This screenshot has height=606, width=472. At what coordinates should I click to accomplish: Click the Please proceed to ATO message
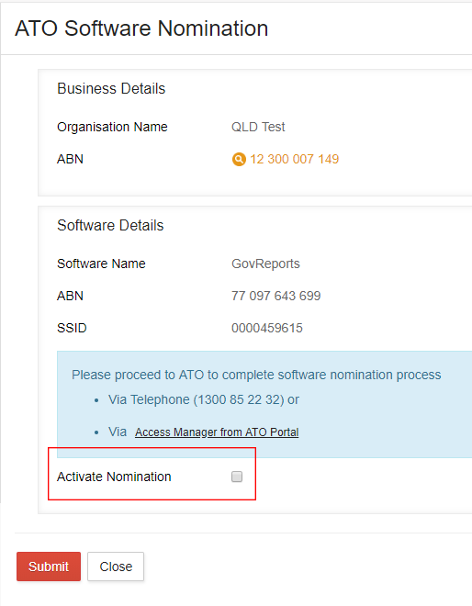(256, 375)
